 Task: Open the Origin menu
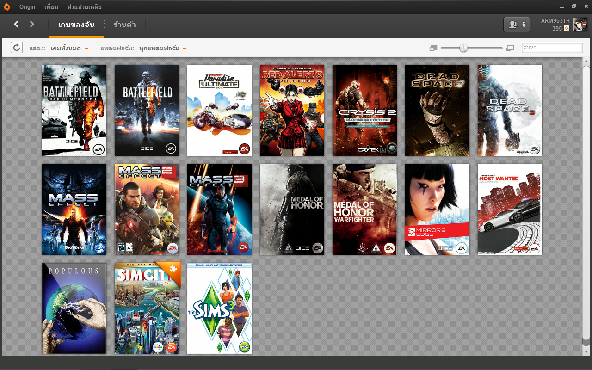27,7
